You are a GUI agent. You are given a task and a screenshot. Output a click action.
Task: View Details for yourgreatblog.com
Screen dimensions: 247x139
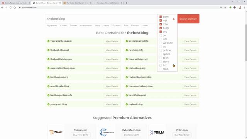click(112, 41)
